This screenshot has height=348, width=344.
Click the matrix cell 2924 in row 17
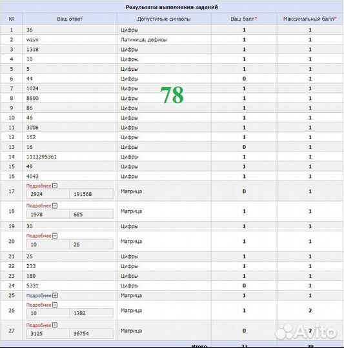coord(48,194)
